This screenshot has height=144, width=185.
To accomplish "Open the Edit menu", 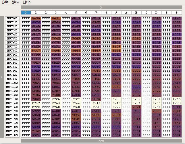I will pyautogui.click(x=5, y=2).
